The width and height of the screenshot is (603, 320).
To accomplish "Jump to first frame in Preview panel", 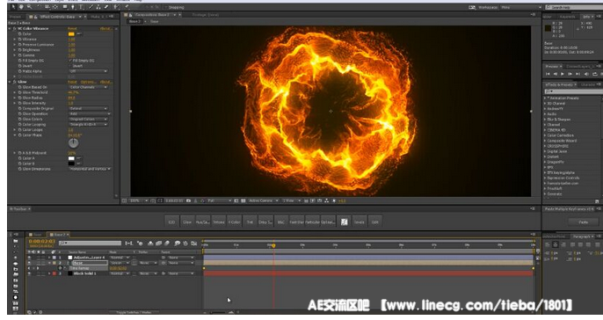I will coord(548,74).
